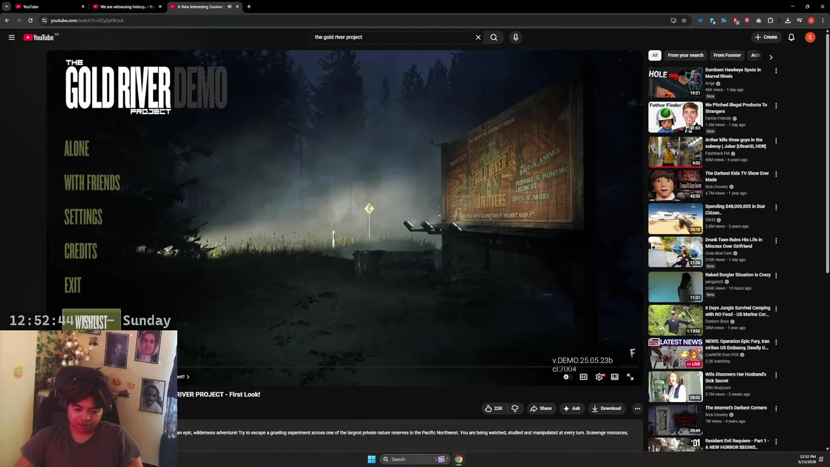
Task: Open options for Dumbest Hawkeye Spots video
Action: pos(776,71)
